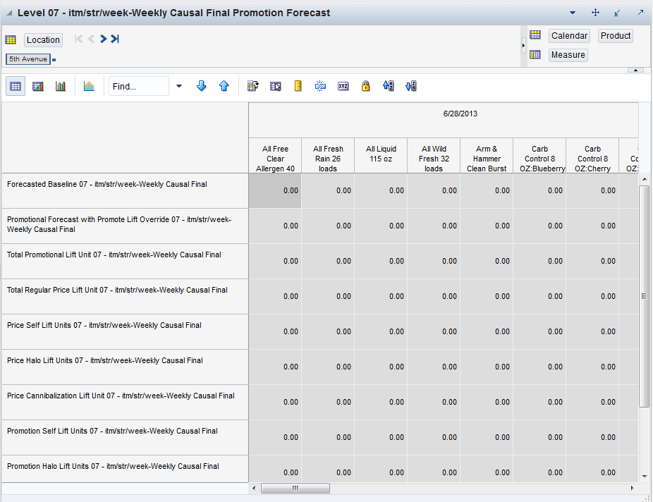Image resolution: width=653 pixels, height=502 pixels.
Task: Switch to grid and chart view
Action: (x=38, y=86)
